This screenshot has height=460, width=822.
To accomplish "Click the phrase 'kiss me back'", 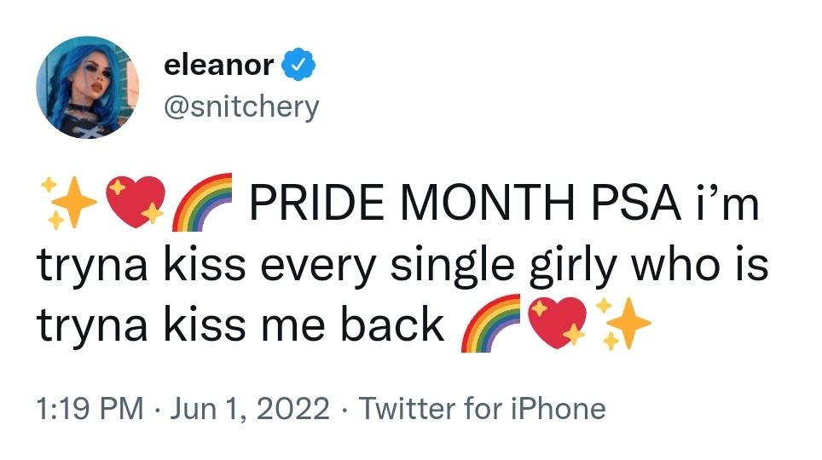I will (x=304, y=325).
